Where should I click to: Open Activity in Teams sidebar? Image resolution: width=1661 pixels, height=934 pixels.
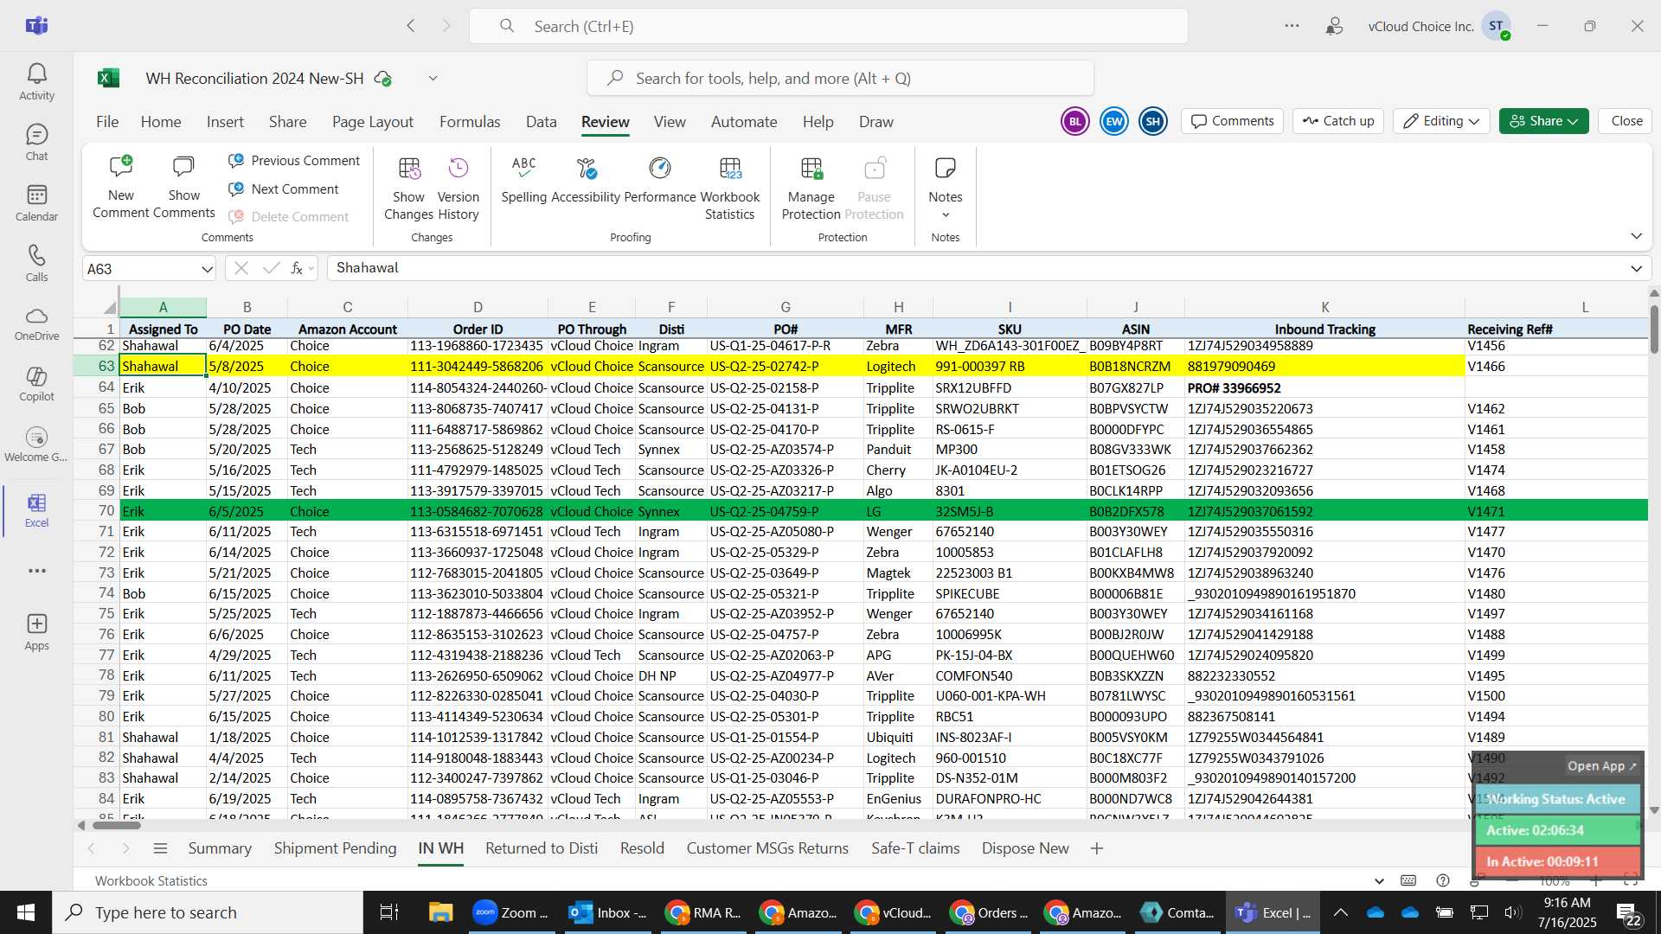[x=36, y=82]
